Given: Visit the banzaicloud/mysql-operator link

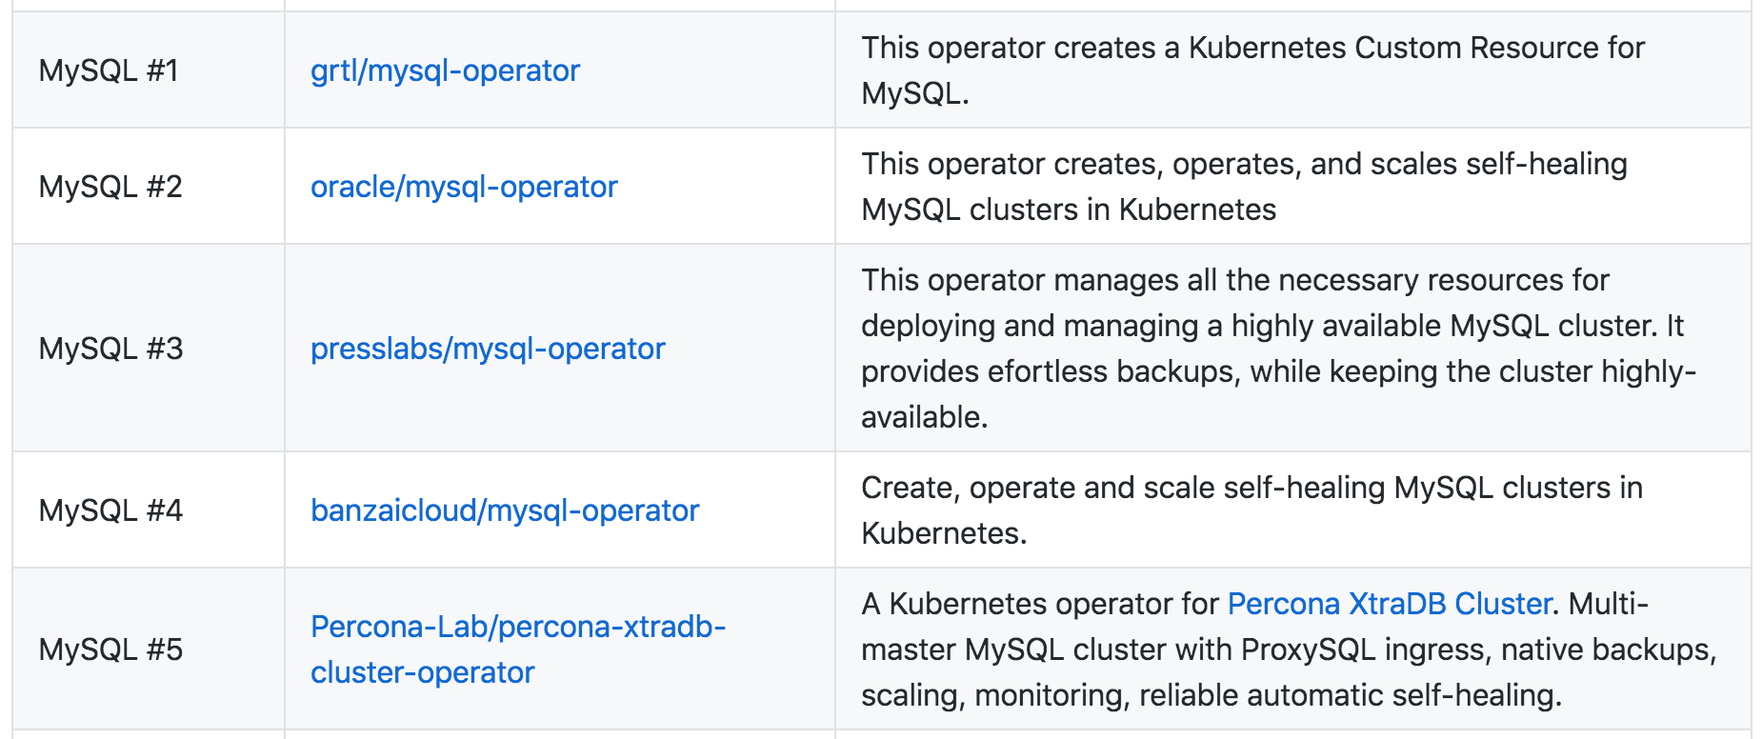Looking at the screenshot, I should pos(505,510).
